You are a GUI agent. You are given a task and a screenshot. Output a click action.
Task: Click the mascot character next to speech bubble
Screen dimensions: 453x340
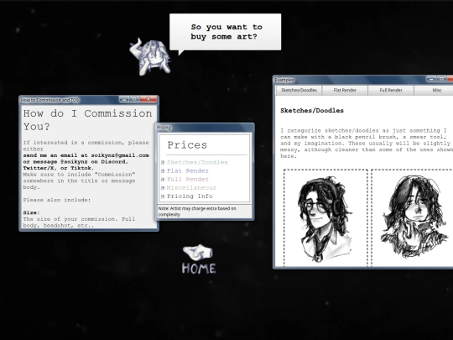149,57
